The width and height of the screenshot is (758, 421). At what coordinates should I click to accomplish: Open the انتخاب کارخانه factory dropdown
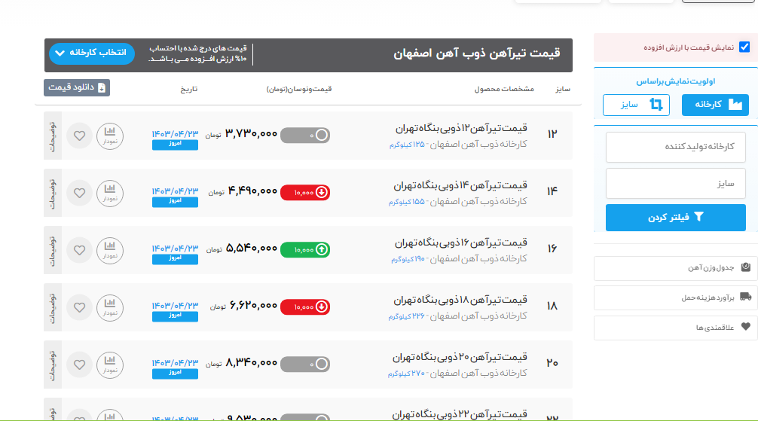tap(92, 53)
